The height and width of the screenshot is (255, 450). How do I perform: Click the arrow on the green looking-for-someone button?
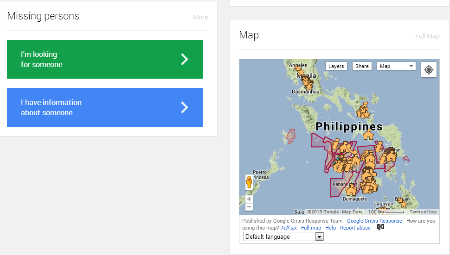pyautogui.click(x=185, y=59)
